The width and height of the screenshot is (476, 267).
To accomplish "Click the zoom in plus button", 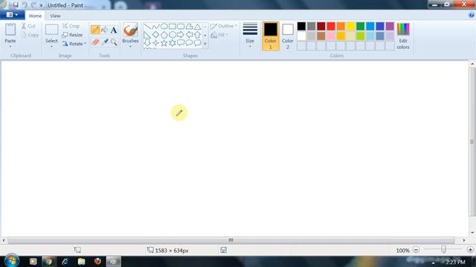I will [470, 250].
